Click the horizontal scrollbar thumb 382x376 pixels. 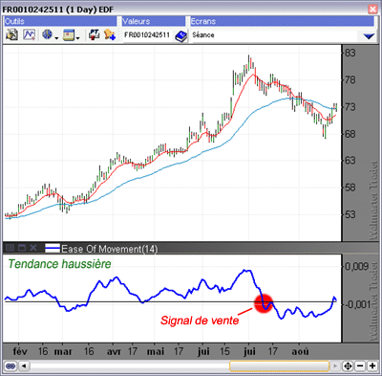click(x=279, y=366)
